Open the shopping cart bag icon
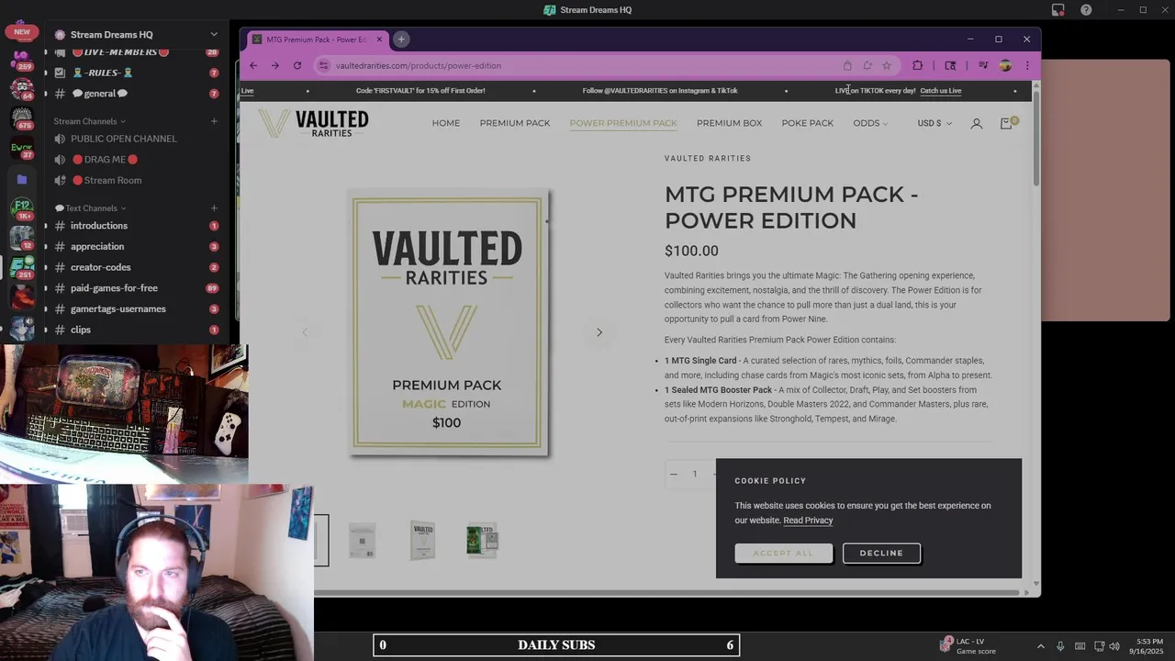This screenshot has height=661, width=1175. coord(1007,123)
